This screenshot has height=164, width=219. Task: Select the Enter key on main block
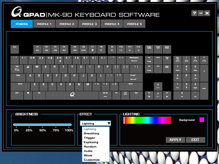pos(133,78)
